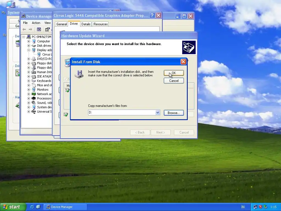The height and width of the screenshot is (211, 281).
Task: Select the Monitors tree icon
Action: [x=34, y=90]
